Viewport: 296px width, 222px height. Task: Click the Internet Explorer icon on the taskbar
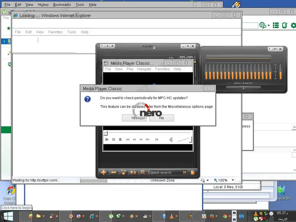point(92,216)
